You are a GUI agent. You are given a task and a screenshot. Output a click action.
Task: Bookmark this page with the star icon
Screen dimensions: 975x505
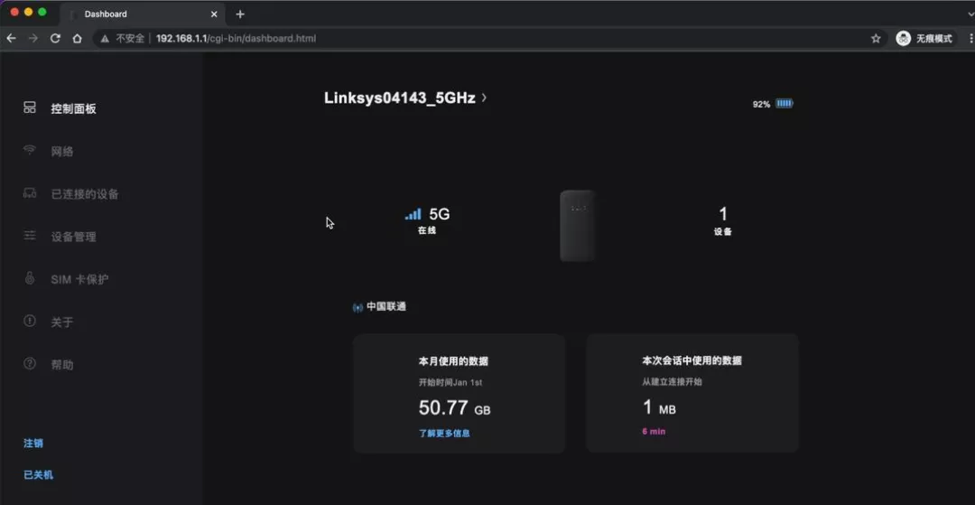point(876,39)
